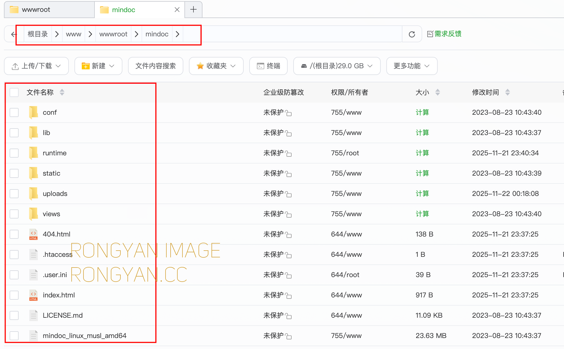Check the static folder checkbox
Screen dimensions: 564x349
pos(14,173)
